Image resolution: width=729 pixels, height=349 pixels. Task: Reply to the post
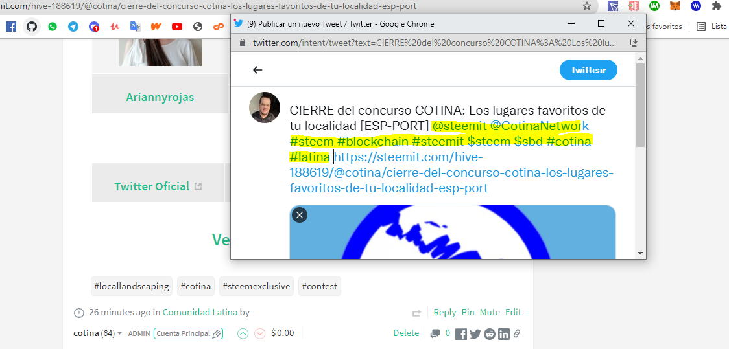[444, 312]
